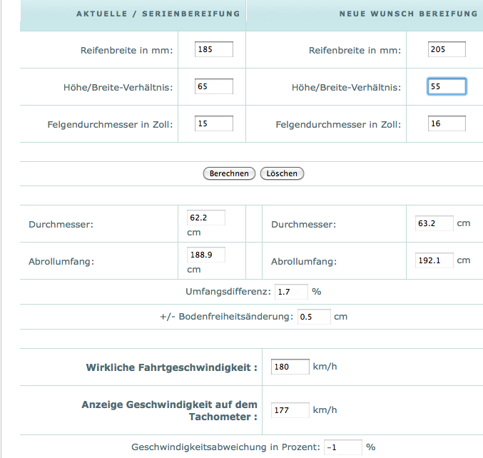Click new Durchmesser result field 63.2

[x=434, y=223]
